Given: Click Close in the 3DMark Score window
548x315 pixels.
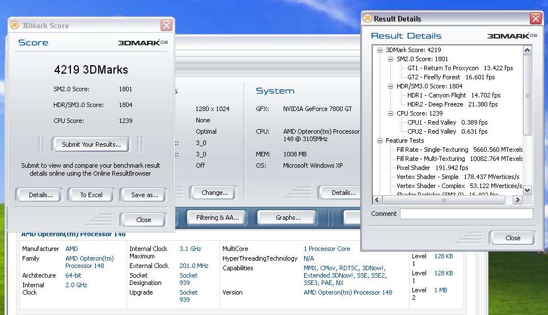Looking at the screenshot, I should pos(144,220).
